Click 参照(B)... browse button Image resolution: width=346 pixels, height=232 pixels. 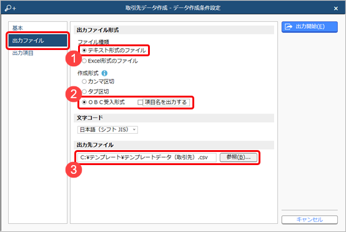coord(239,158)
